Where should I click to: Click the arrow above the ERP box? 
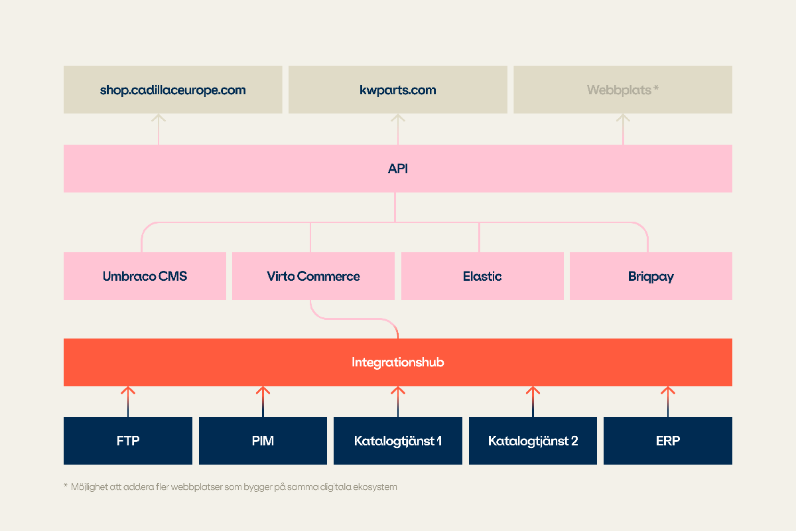(667, 400)
